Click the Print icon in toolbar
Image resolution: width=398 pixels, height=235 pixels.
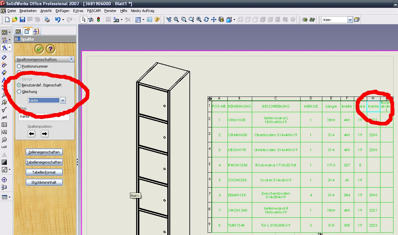pos(47,20)
